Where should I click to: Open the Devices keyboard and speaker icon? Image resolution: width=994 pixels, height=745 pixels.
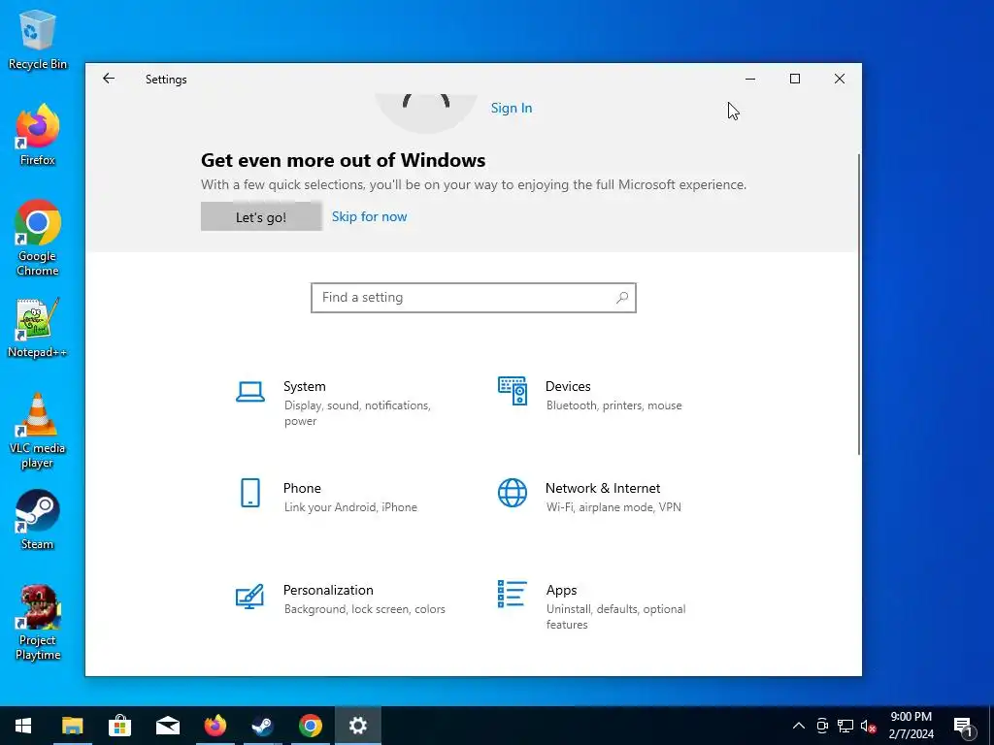point(513,391)
